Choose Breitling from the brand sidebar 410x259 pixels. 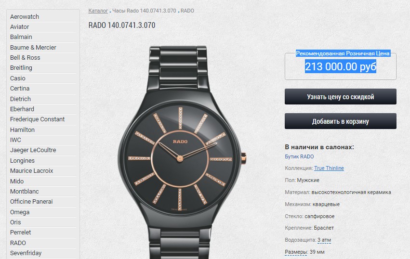[x=21, y=68]
